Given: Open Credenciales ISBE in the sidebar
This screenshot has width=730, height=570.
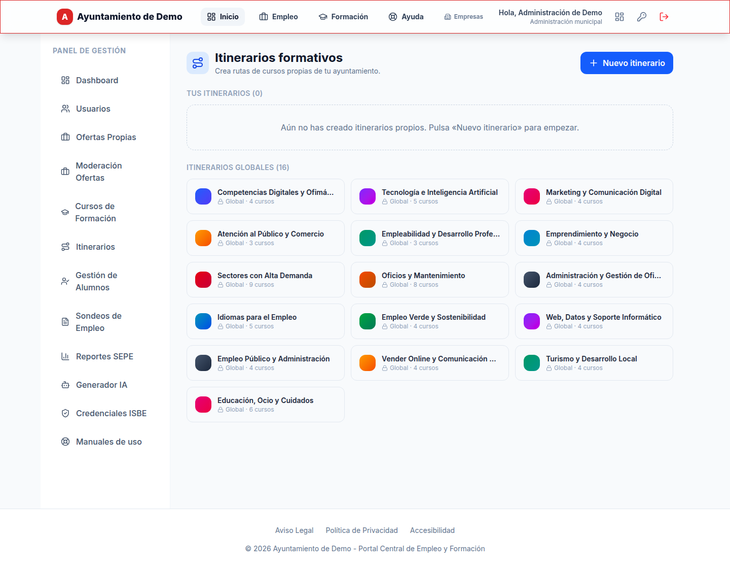Looking at the screenshot, I should [x=105, y=413].
